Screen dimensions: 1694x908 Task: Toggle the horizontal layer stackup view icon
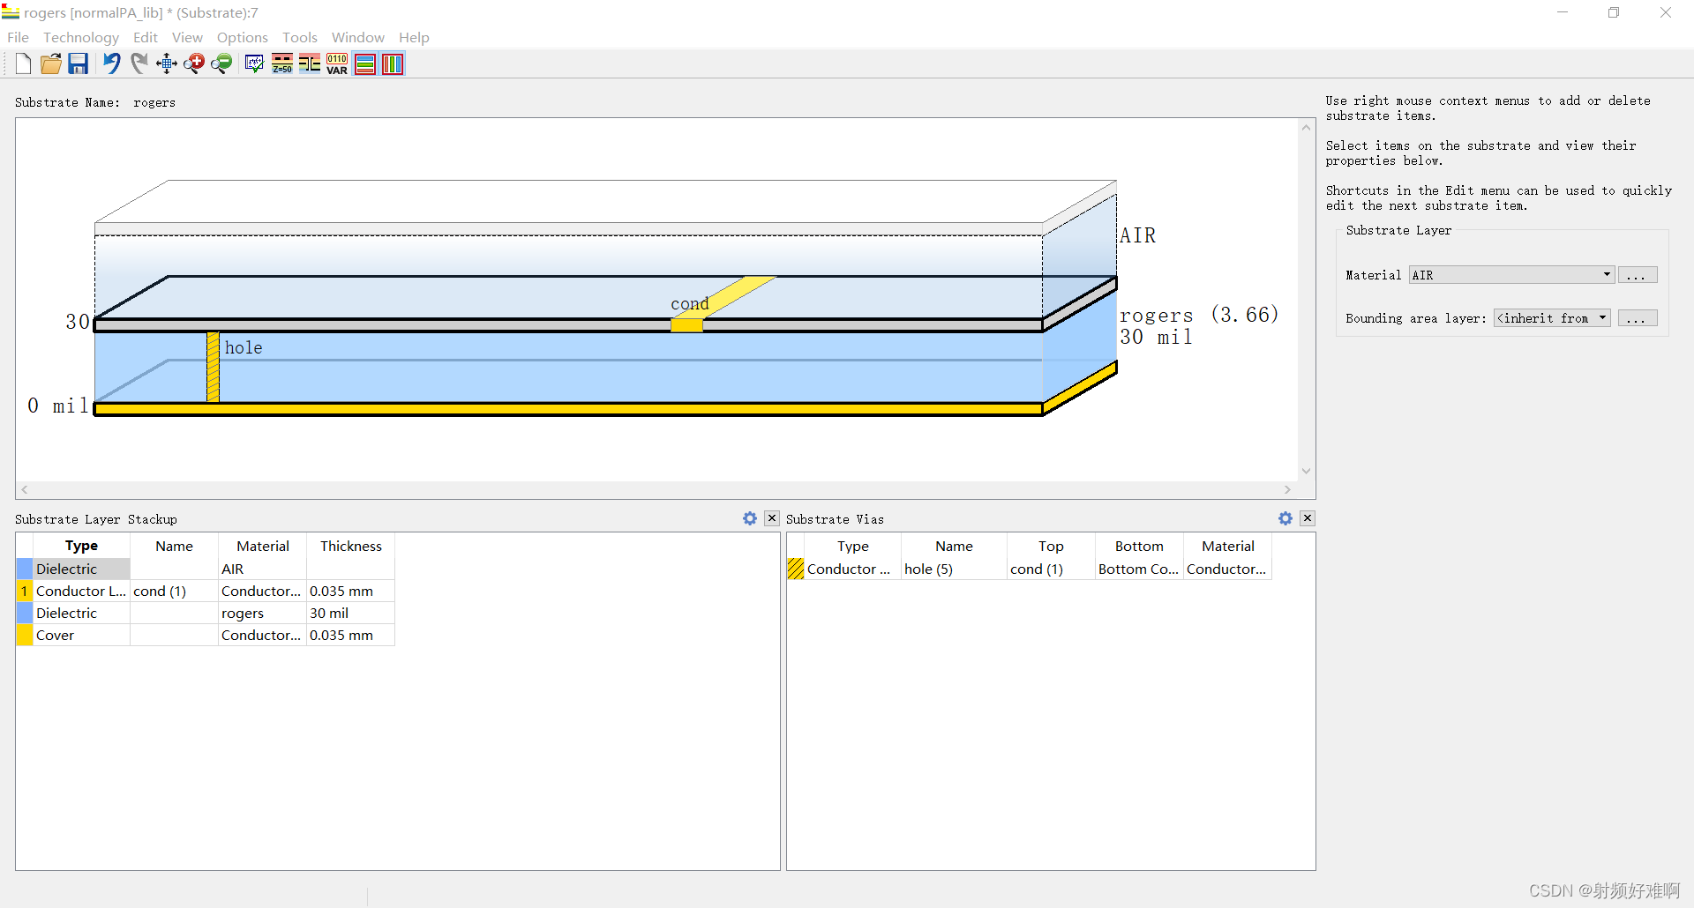pos(365,63)
